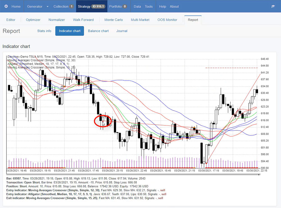The width and height of the screenshot is (281, 208).
Task: Open the Journal view
Action: [x=122, y=31]
